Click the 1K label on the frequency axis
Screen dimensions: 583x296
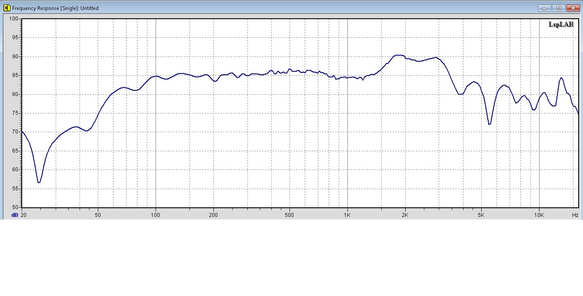pos(347,215)
